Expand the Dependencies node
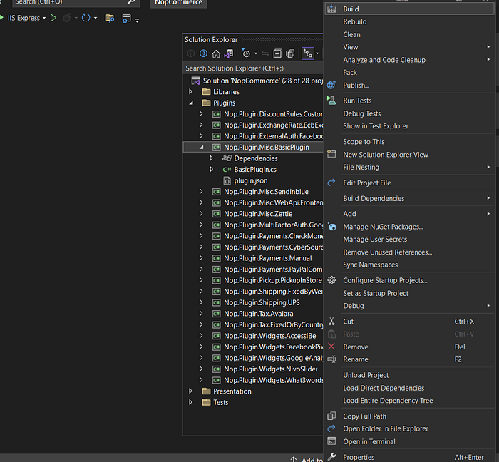The height and width of the screenshot is (462, 499). click(211, 158)
